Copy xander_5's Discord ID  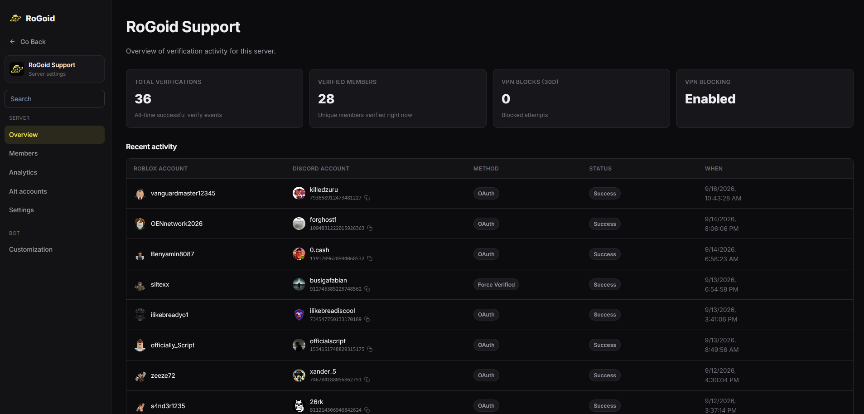367,380
